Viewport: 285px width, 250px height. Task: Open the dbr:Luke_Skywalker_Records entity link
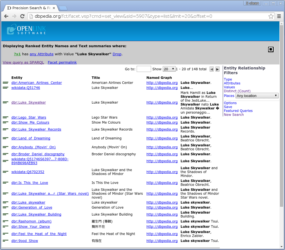click(36, 129)
